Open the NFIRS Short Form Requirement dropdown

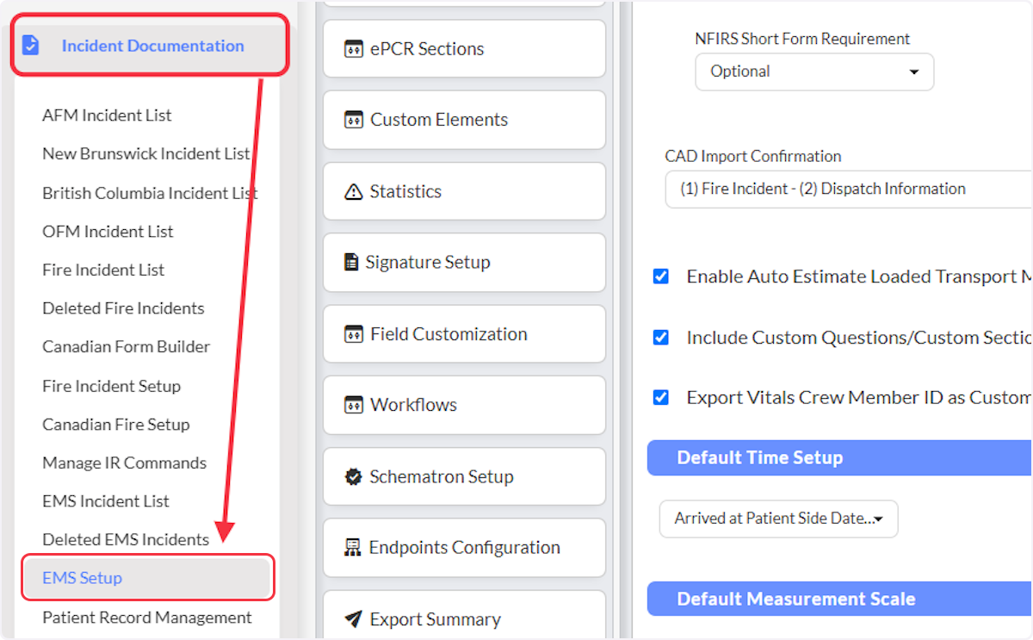[x=814, y=71]
